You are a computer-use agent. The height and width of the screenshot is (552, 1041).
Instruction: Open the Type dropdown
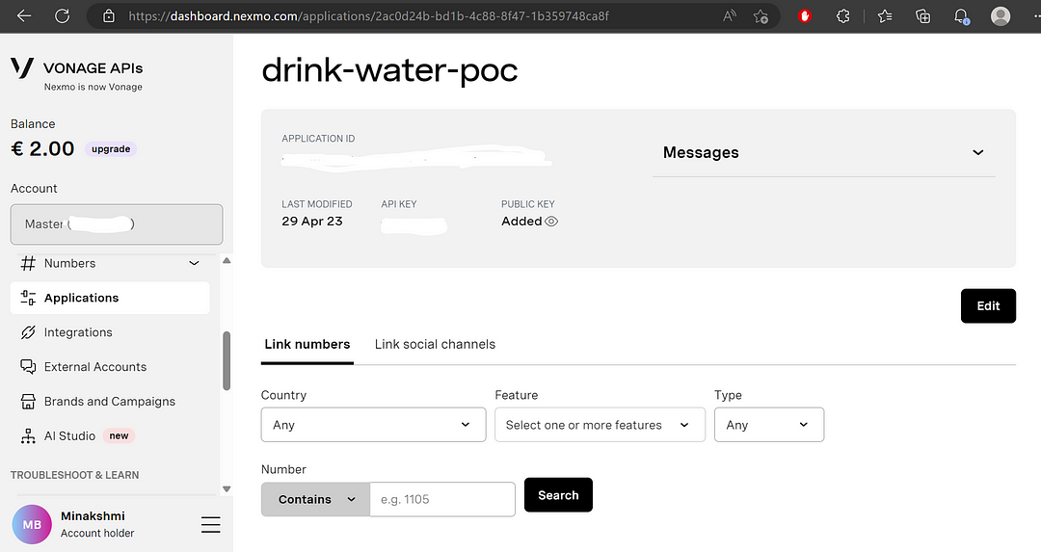click(769, 425)
